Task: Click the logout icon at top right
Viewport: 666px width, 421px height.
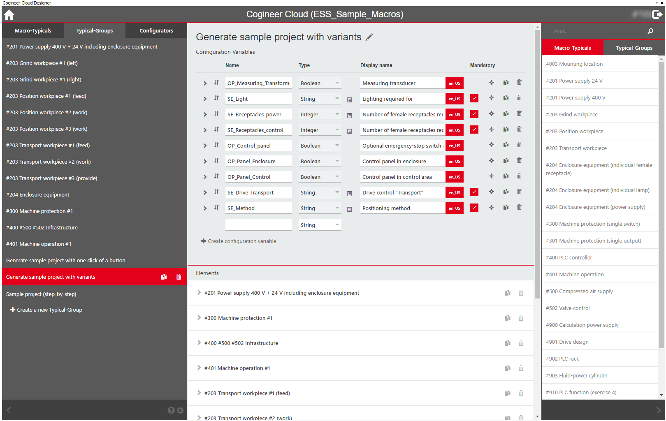Action: (657, 15)
